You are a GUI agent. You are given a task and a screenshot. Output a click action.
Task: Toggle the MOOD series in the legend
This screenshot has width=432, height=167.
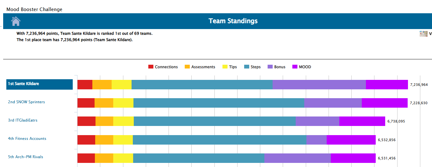(302, 67)
